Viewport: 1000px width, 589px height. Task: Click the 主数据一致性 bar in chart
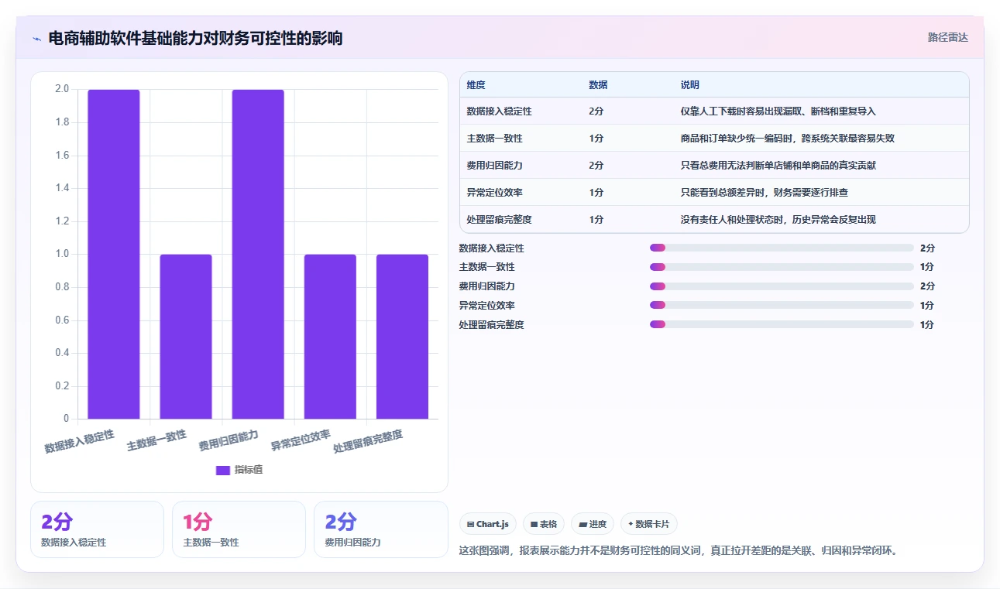pos(186,337)
